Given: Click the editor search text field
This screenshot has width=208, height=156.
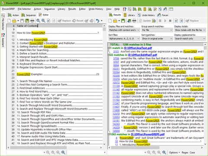Looking at the screenshot, I should coord(26,153).
